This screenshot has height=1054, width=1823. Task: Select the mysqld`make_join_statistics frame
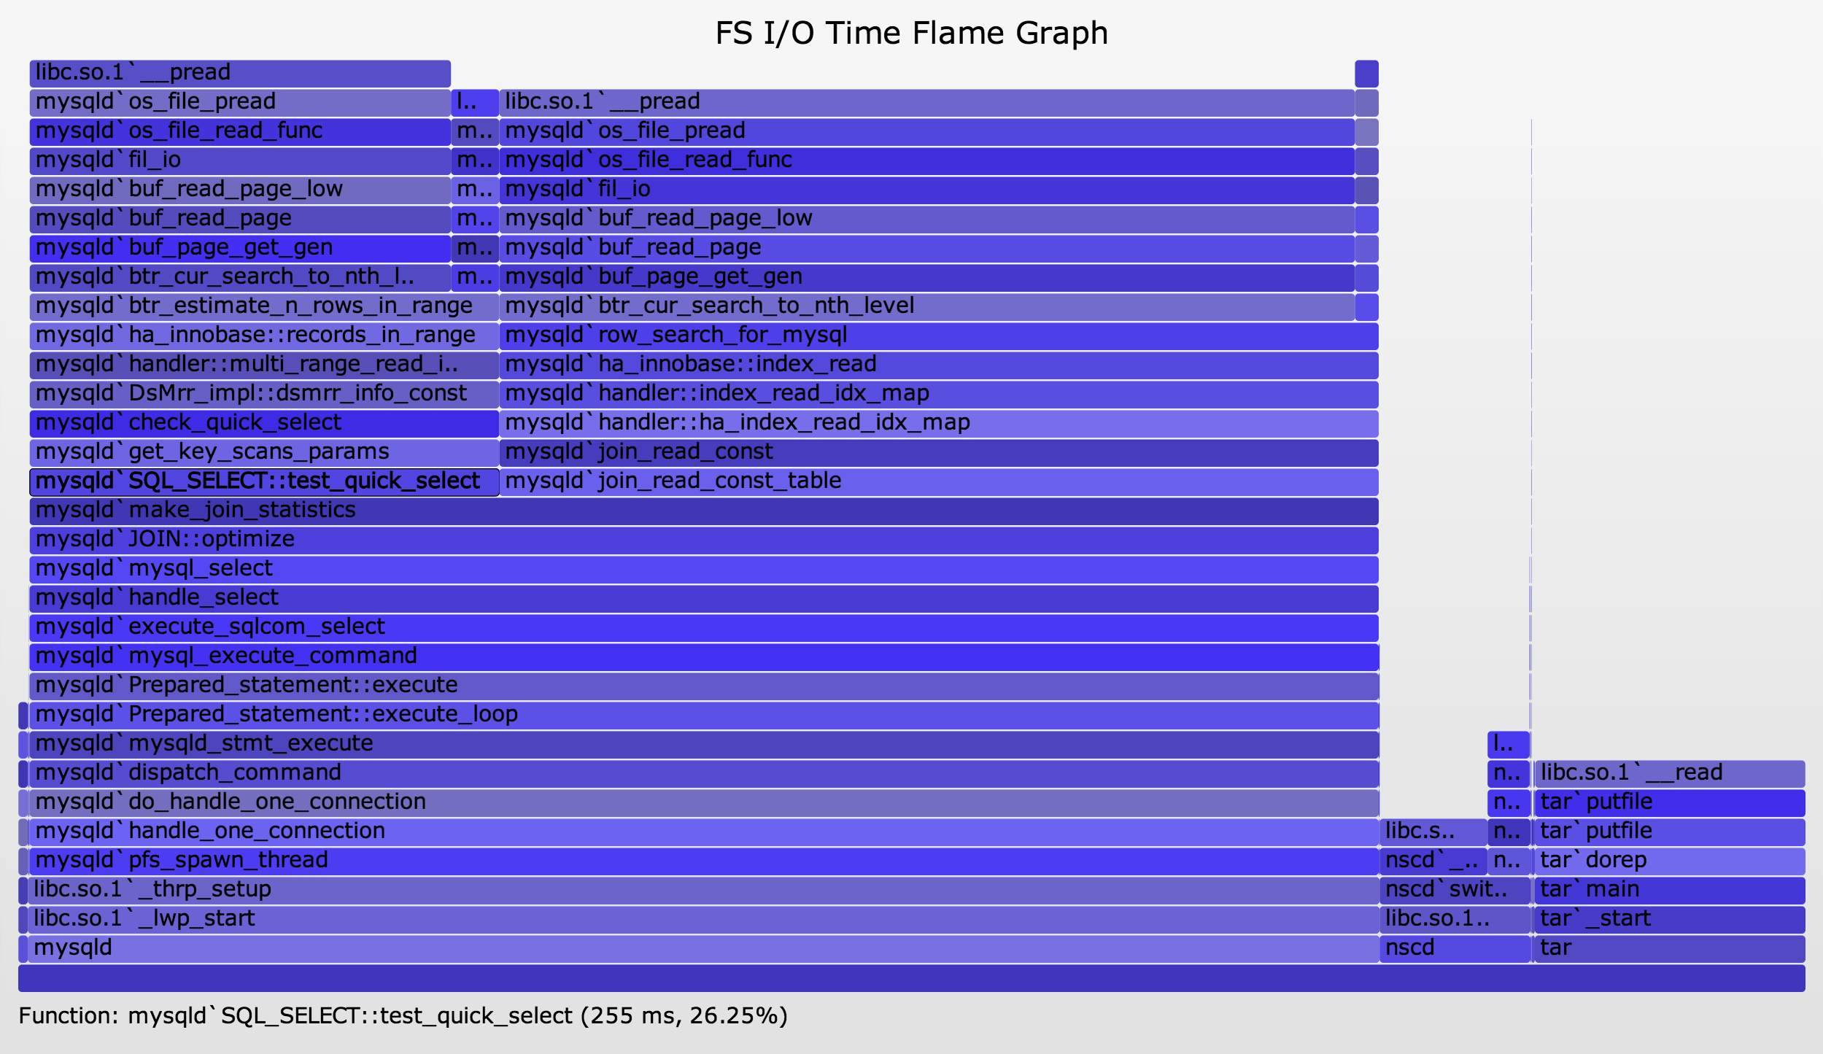(x=703, y=511)
